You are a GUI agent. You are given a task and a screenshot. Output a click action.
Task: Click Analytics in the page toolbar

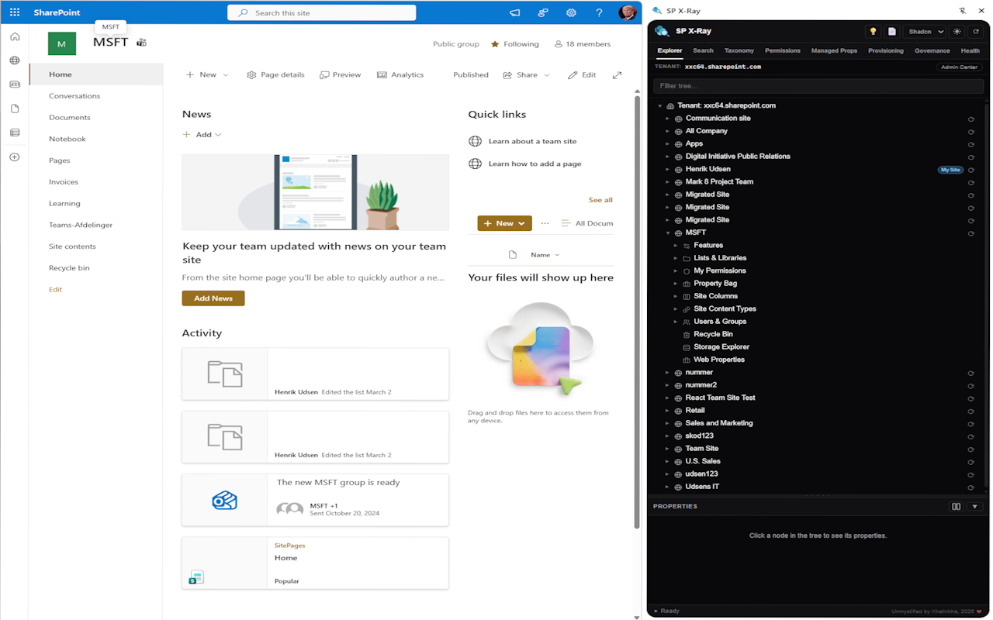(400, 75)
